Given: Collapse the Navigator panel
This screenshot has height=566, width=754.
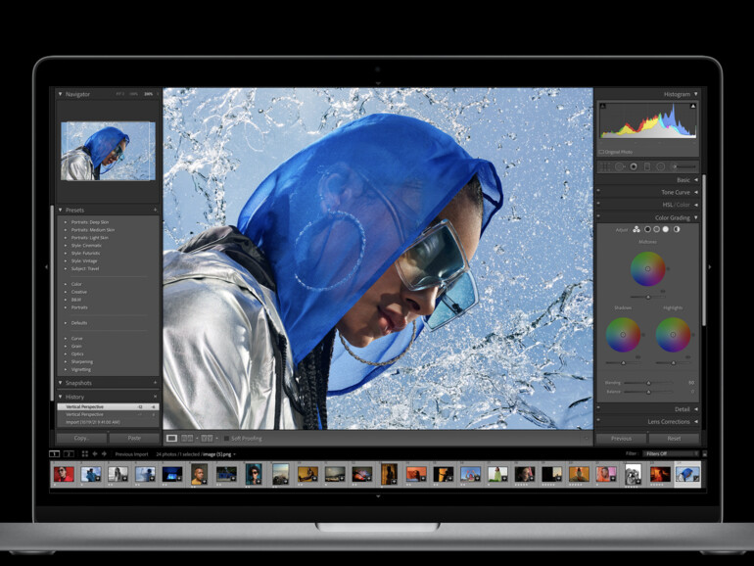Looking at the screenshot, I should (x=60, y=94).
